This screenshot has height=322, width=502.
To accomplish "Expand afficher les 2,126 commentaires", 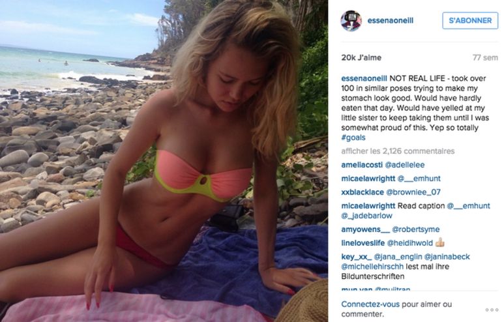I will (x=398, y=151).
